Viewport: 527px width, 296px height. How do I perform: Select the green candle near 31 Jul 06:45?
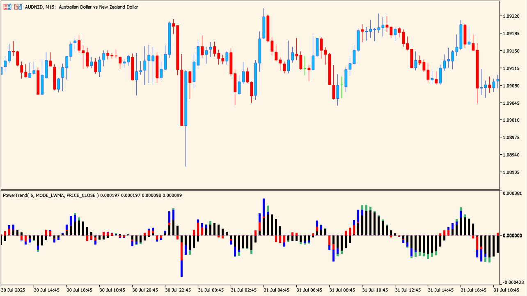click(305, 63)
